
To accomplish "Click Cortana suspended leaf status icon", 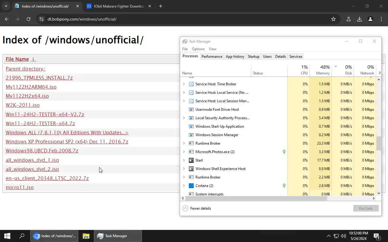I will [x=284, y=186].
